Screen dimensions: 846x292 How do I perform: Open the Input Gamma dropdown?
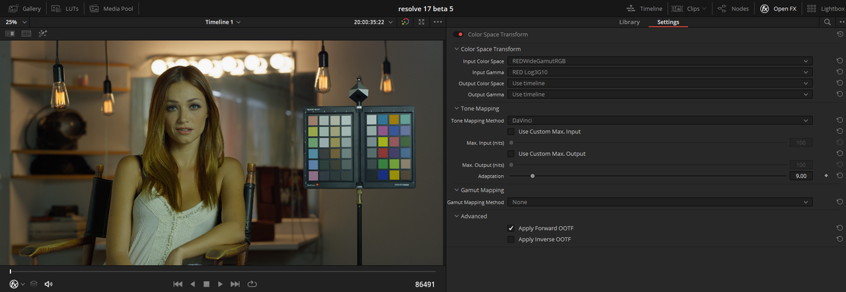[x=660, y=72]
